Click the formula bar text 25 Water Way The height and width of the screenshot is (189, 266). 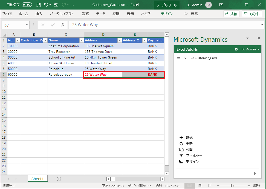[85, 25]
